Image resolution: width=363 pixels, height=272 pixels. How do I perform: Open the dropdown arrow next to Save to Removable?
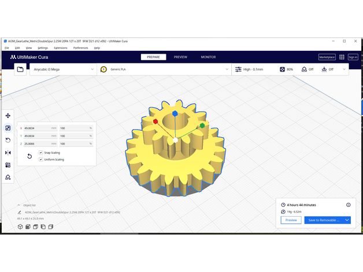[x=347, y=220]
